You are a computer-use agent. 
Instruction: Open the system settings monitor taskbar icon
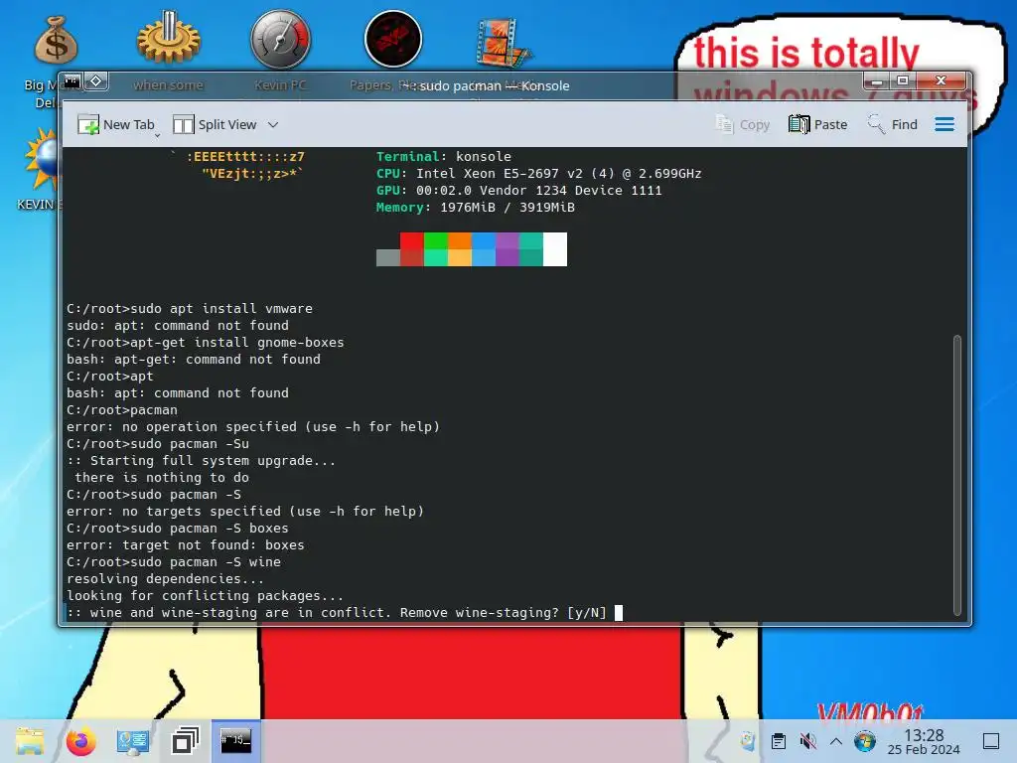click(133, 742)
